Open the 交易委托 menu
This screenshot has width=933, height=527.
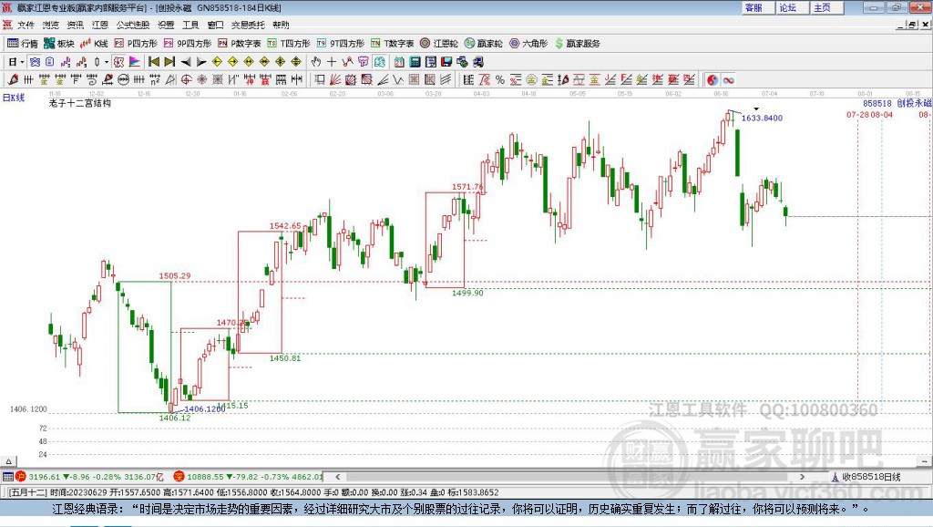point(248,25)
